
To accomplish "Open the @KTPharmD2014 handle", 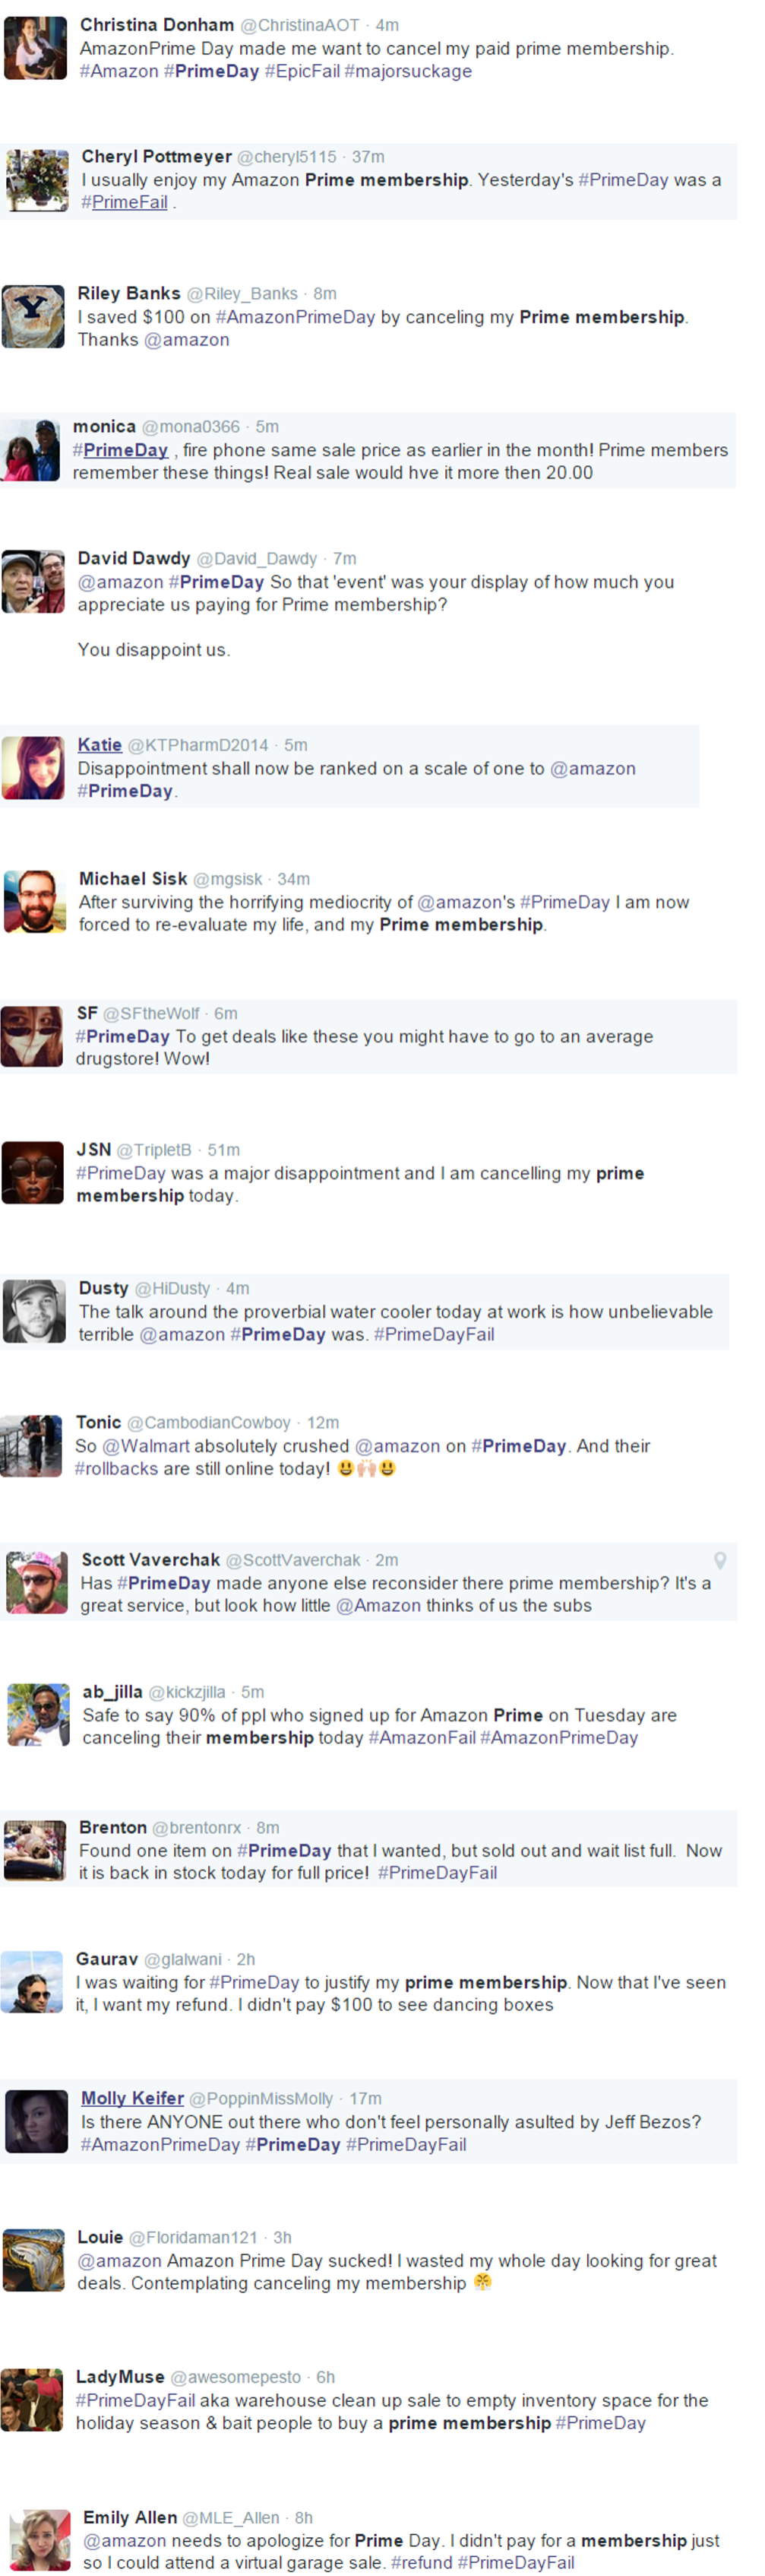I will [x=198, y=746].
